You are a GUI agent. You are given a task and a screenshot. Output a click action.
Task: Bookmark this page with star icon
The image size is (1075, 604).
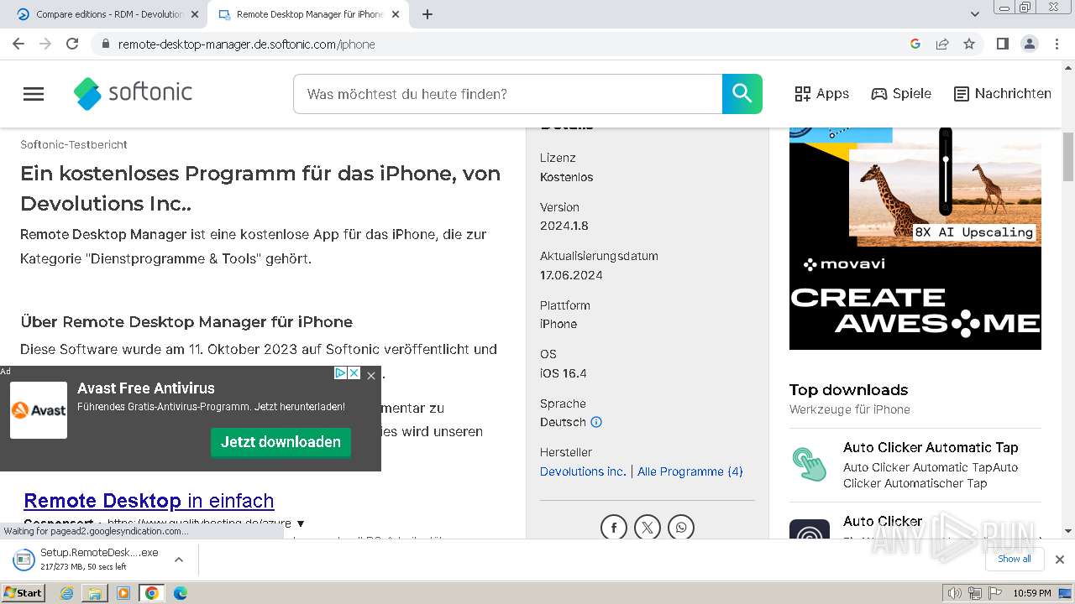tap(969, 44)
